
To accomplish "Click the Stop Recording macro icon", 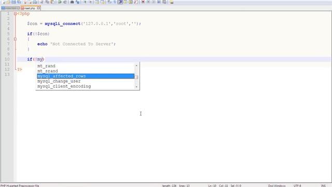I will [x=148, y=2].
